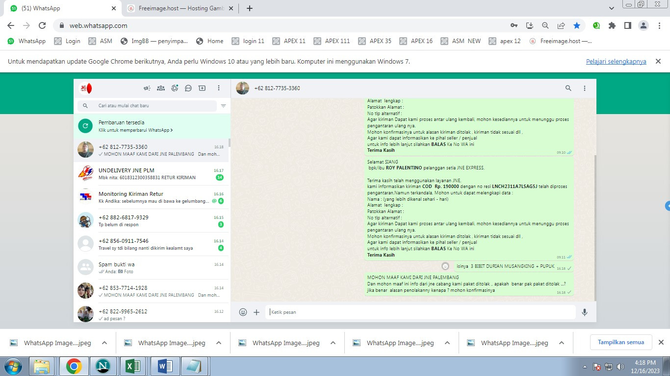Image resolution: width=670 pixels, height=376 pixels.
Task: Open the green WhatsApp extension icon
Action: 596,25
